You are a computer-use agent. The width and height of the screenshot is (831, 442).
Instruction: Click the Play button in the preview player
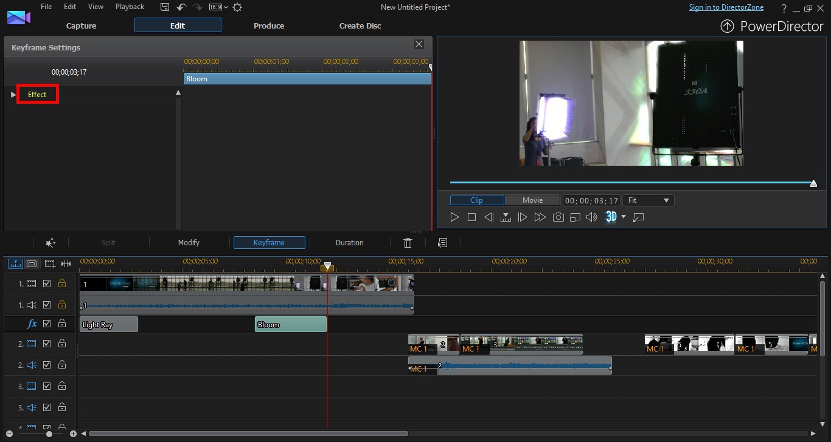click(x=454, y=217)
